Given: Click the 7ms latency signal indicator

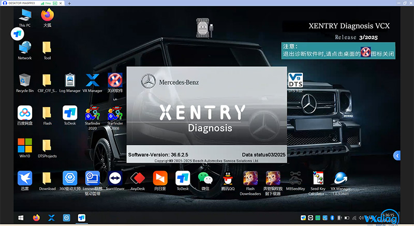Looking at the screenshot, I should (x=46, y=3).
